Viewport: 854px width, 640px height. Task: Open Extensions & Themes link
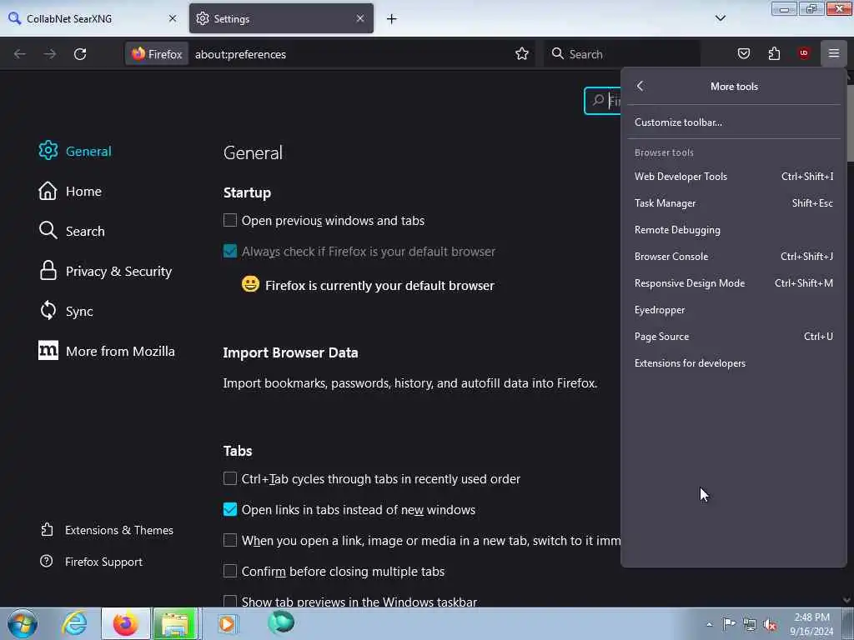[107, 530]
